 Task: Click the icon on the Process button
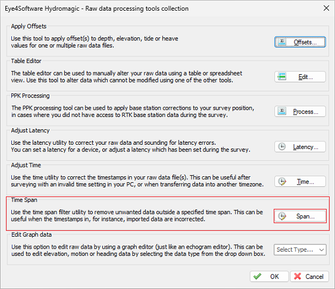point(282,111)
